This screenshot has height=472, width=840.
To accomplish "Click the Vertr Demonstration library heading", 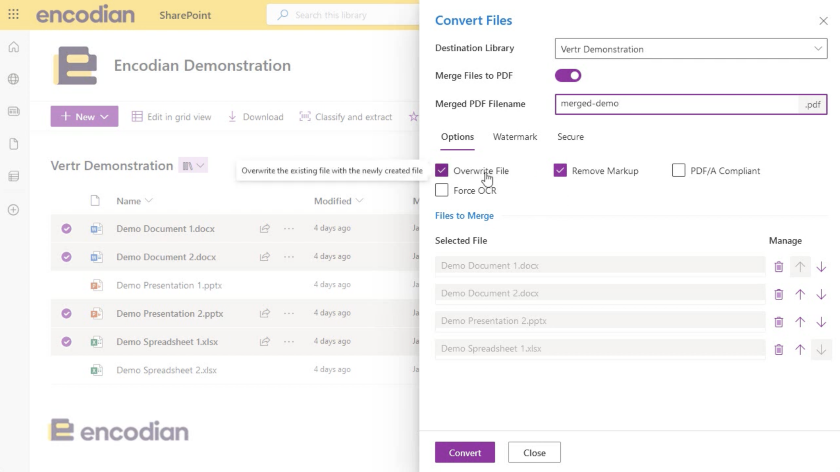I will (x=112, y=166).
